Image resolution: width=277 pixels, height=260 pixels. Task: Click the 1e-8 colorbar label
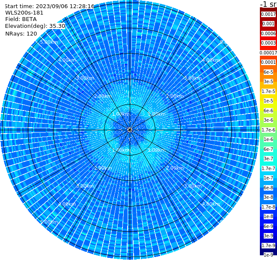[x=268, y=216]
